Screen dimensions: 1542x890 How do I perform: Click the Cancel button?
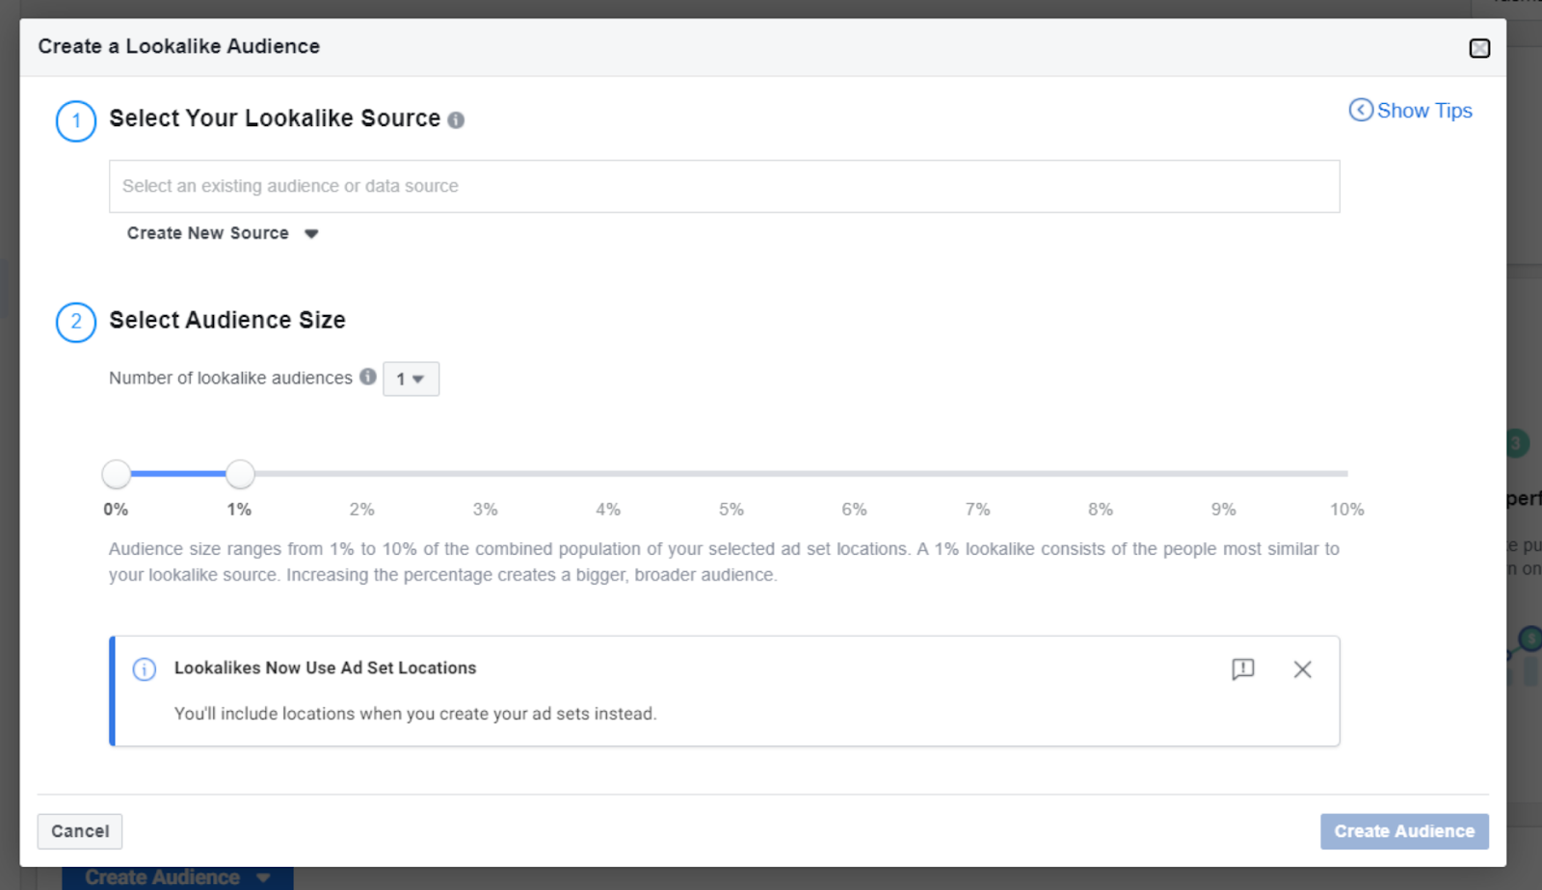79,830
